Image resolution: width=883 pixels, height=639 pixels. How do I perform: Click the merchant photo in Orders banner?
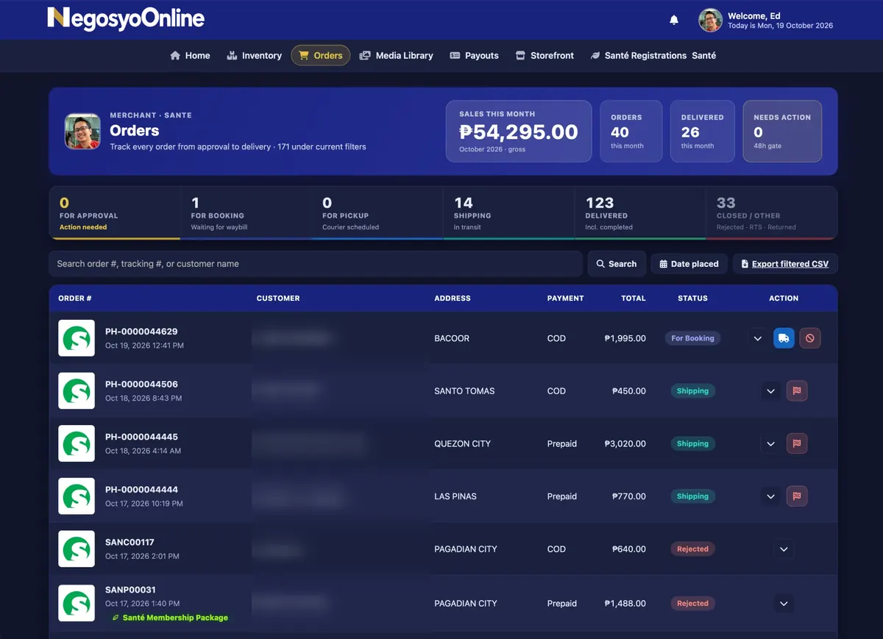pos(82,132)
